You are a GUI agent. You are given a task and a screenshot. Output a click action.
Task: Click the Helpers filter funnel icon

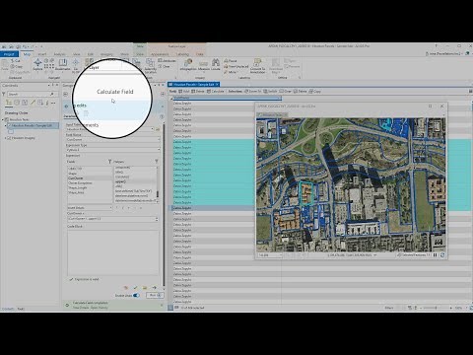(157, 162)
